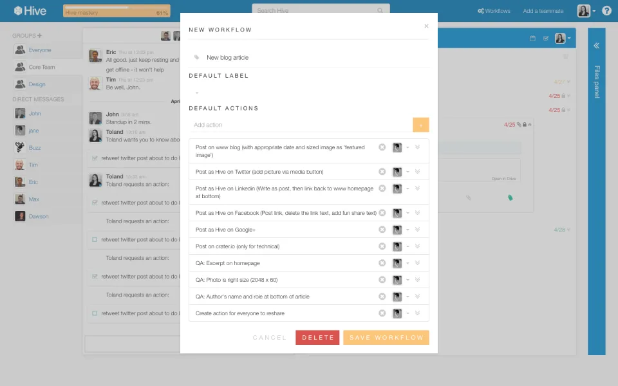Click the Hive mastery progress bar
The width and height of the screenshot is (618, 386).
click(117, 11)
